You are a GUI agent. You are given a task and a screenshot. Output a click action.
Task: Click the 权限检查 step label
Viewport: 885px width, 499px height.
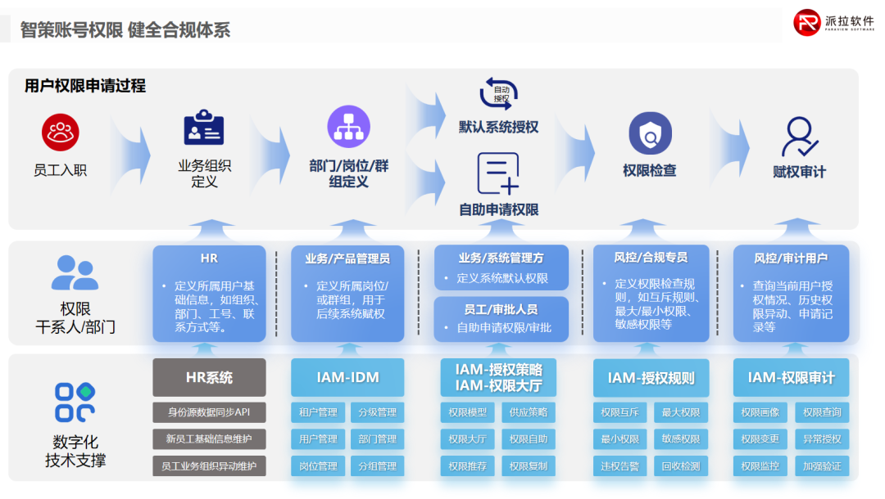click(650, 171)
